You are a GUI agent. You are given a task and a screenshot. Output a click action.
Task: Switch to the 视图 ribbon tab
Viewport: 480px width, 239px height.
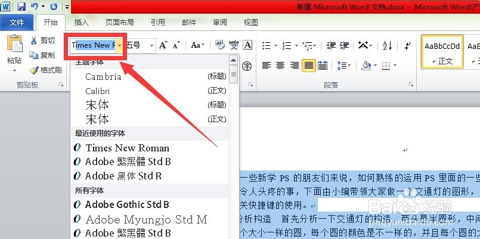coord(250,22)
